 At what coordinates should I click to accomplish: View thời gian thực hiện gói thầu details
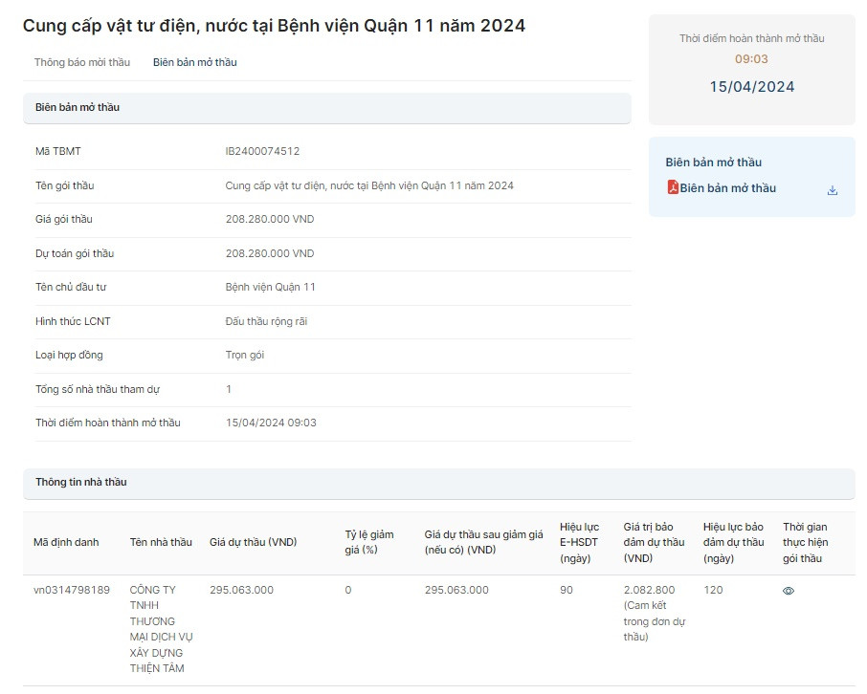788,591
